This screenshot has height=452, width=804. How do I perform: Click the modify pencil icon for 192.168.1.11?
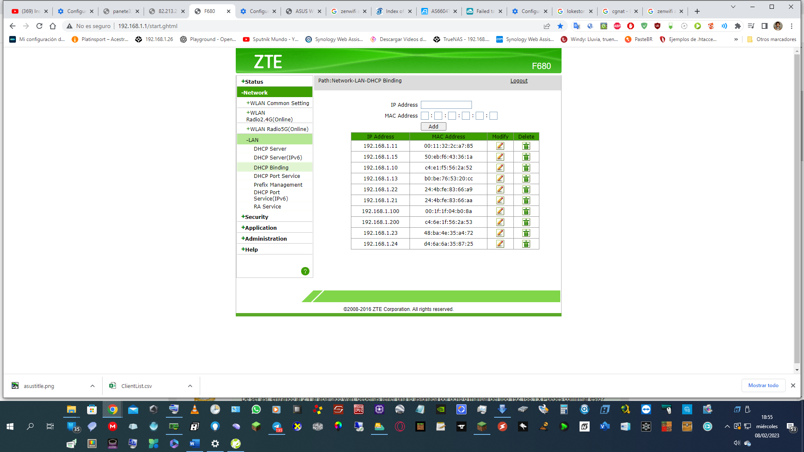(x=500, y=146)
